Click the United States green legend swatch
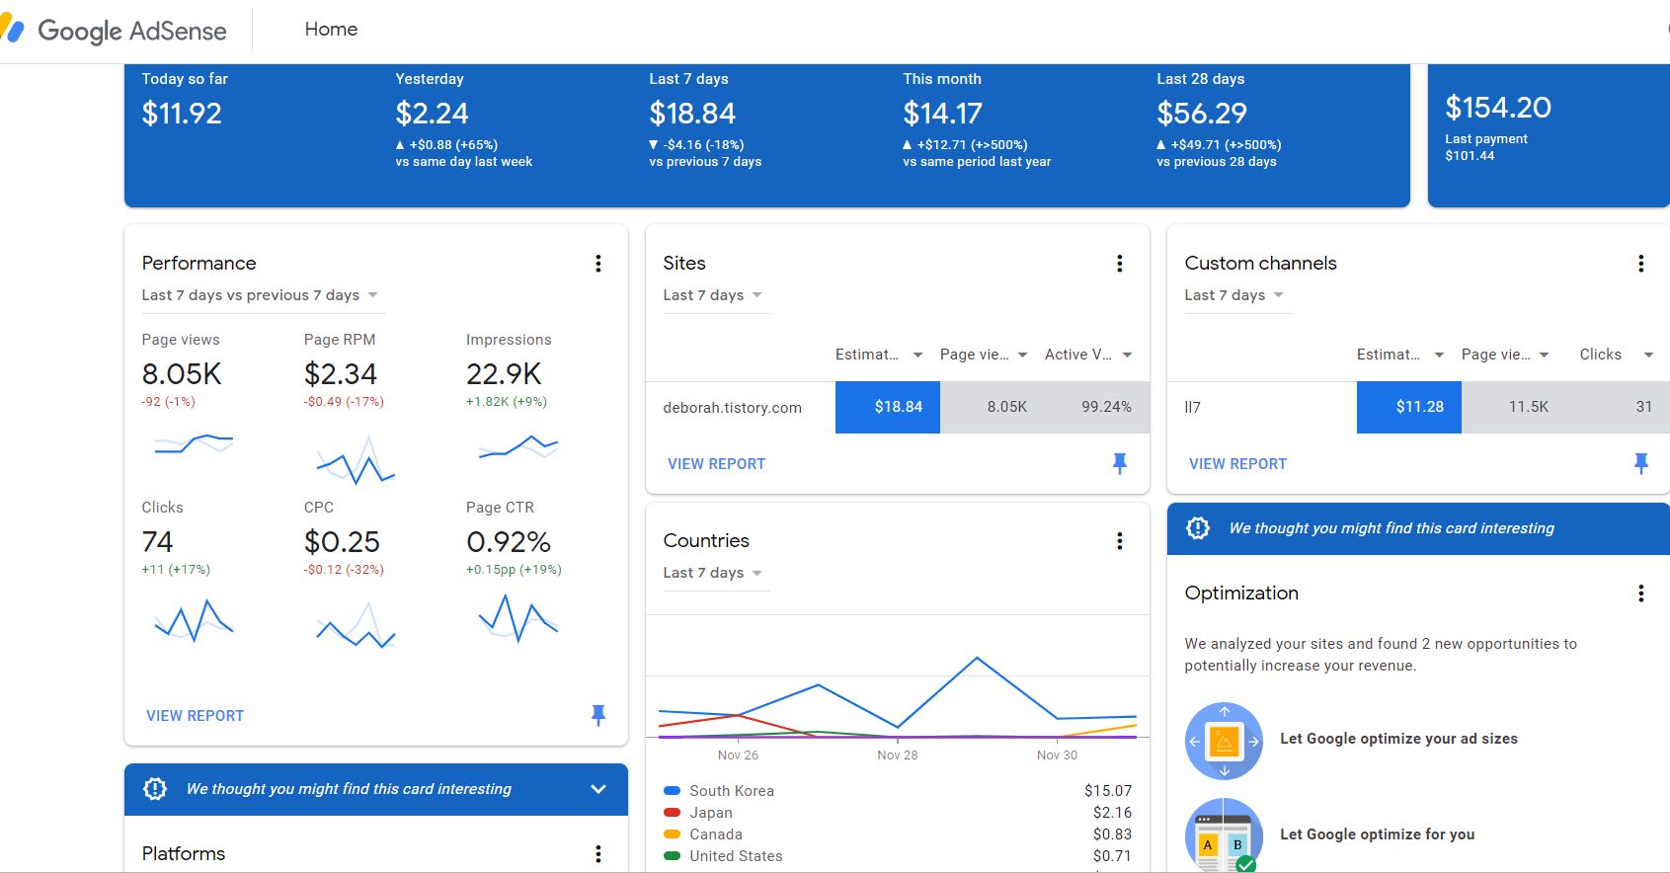Image resolution: width=1670 pixels, height=873 pixels. point(673,856)
